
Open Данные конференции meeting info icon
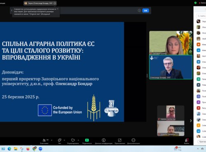[104, 140]
